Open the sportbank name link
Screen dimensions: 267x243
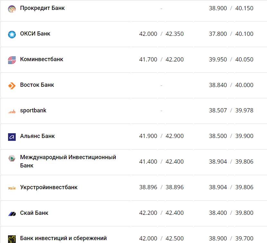click(x=33, y=110)
